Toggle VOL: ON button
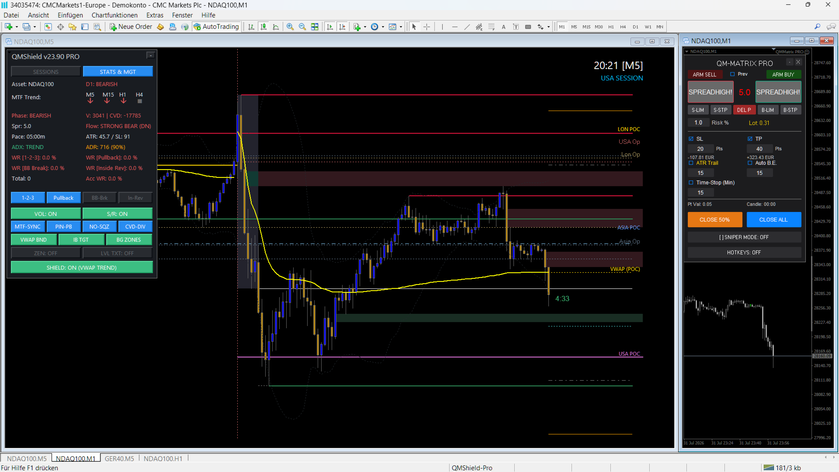Viewport: 839px width, 472px height. 46,214
